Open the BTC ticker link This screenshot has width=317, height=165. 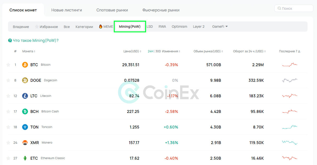pos(34,65)
